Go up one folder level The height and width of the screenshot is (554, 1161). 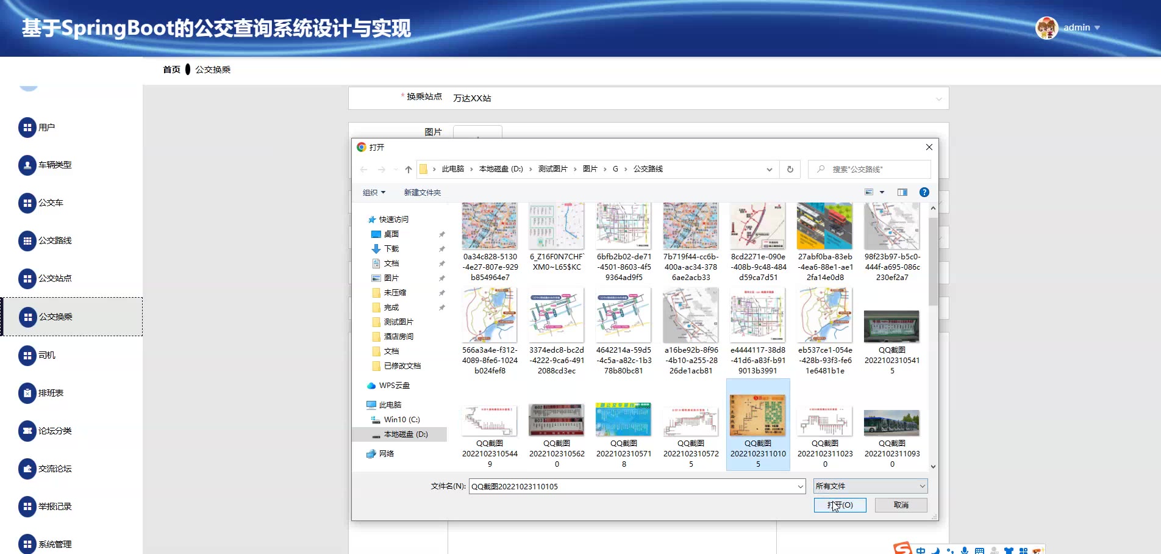pos(408,170)
